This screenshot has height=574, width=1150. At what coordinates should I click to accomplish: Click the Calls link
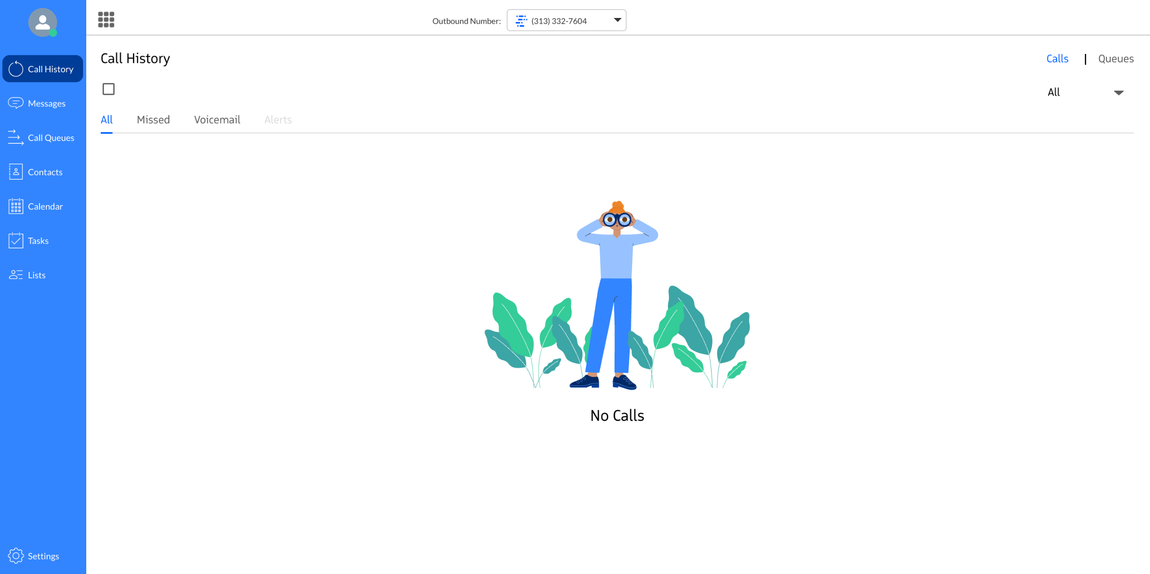pyautogui.click(x=1057, y=58)
